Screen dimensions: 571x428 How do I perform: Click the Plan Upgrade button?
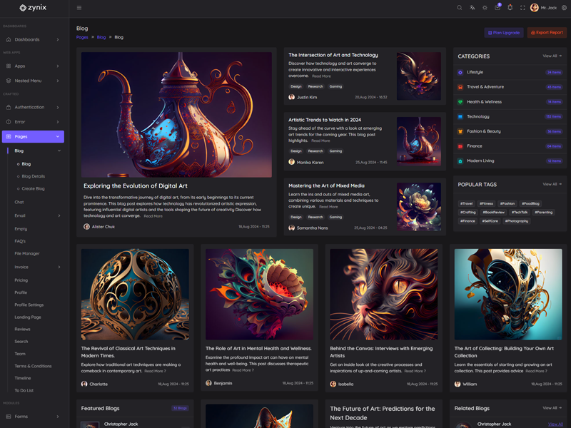503,32
